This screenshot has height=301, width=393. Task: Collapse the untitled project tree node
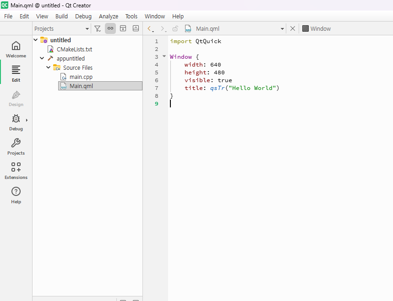point(36,40)
